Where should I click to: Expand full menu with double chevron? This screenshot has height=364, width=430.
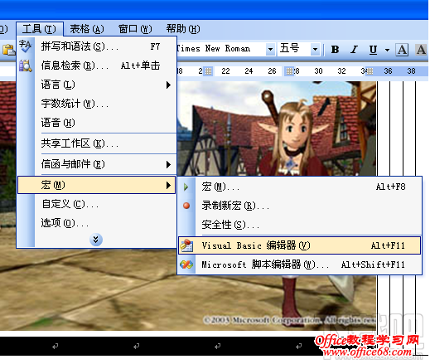(x=96, y=240)
